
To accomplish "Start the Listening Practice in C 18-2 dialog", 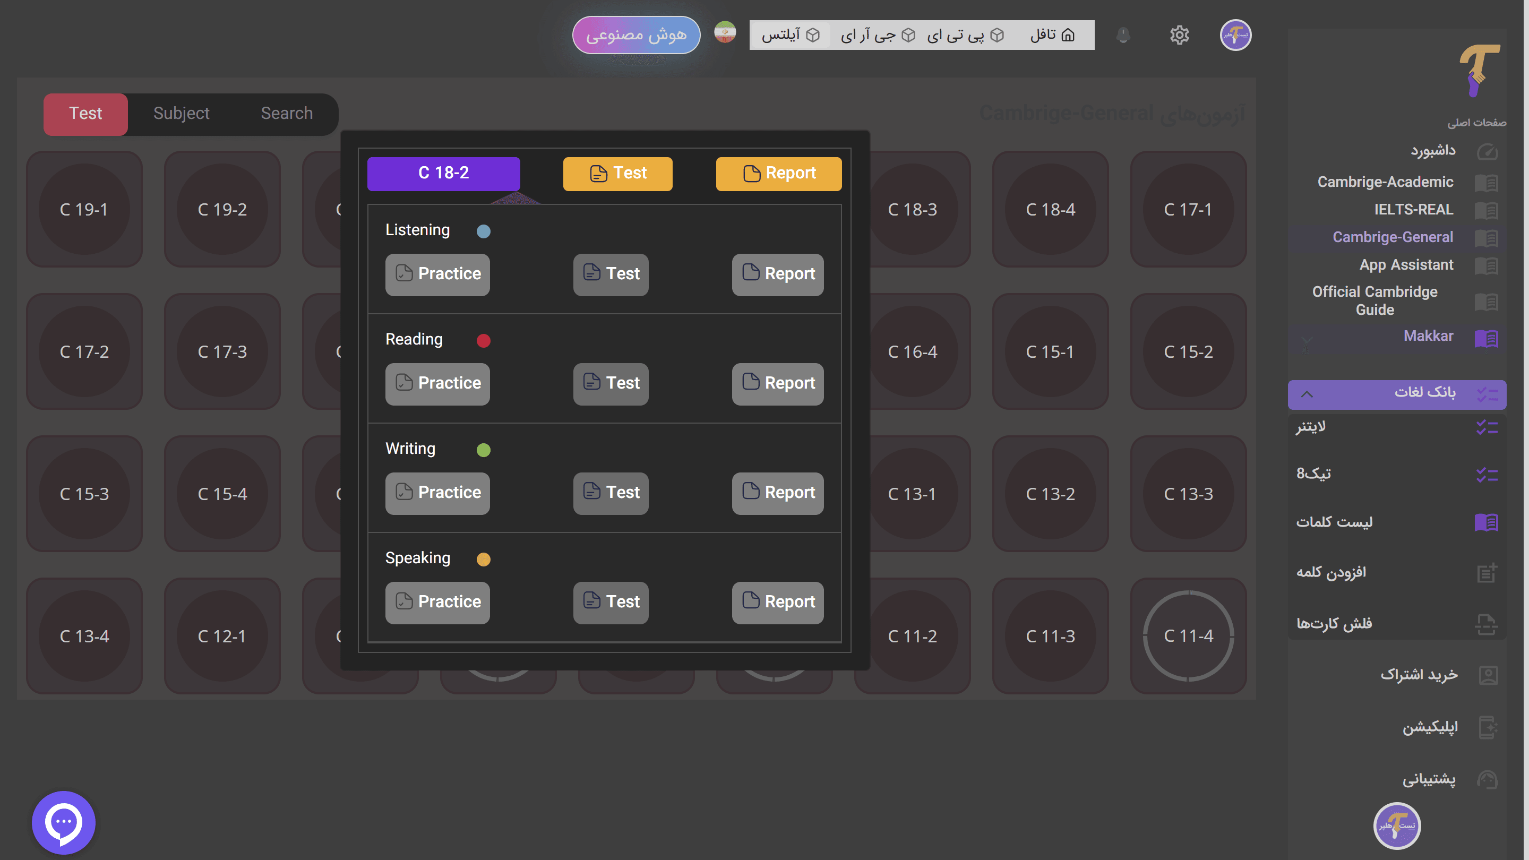I will 437,274.
